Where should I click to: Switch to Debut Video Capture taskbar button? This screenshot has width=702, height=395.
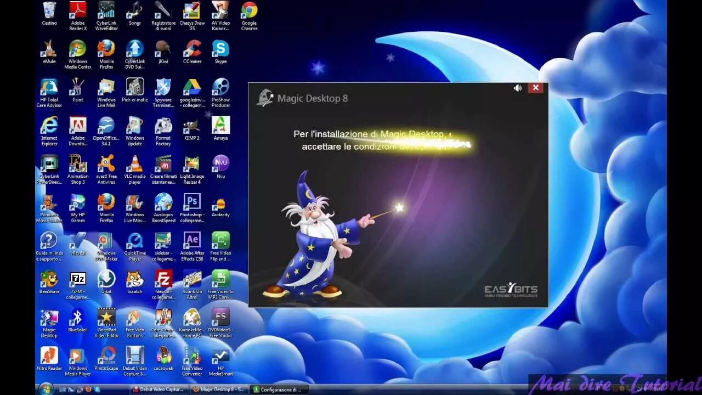point(159,390)
